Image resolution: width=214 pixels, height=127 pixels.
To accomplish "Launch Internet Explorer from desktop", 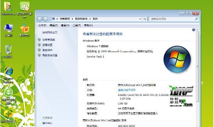I will pyautogui.click(x=9, y=75).
